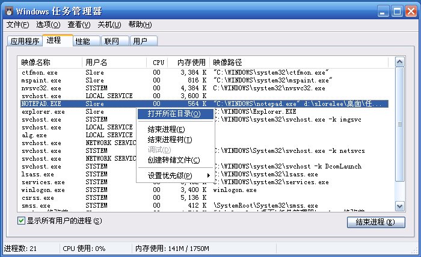Open the 帮助(H) menu
Image resolution: width=421 pixels, height=257 pixels.
click(x=140, y=25)
